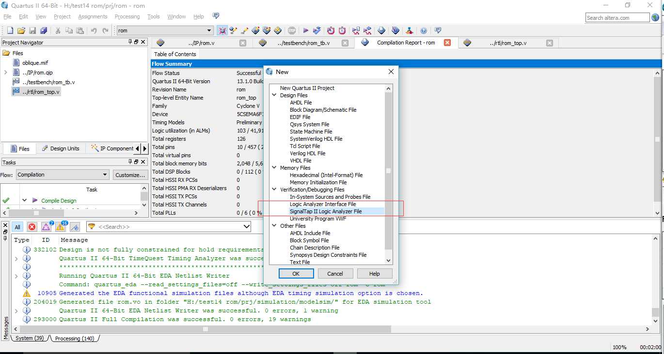Close the Compilation Report tab

tap(447, 43)
